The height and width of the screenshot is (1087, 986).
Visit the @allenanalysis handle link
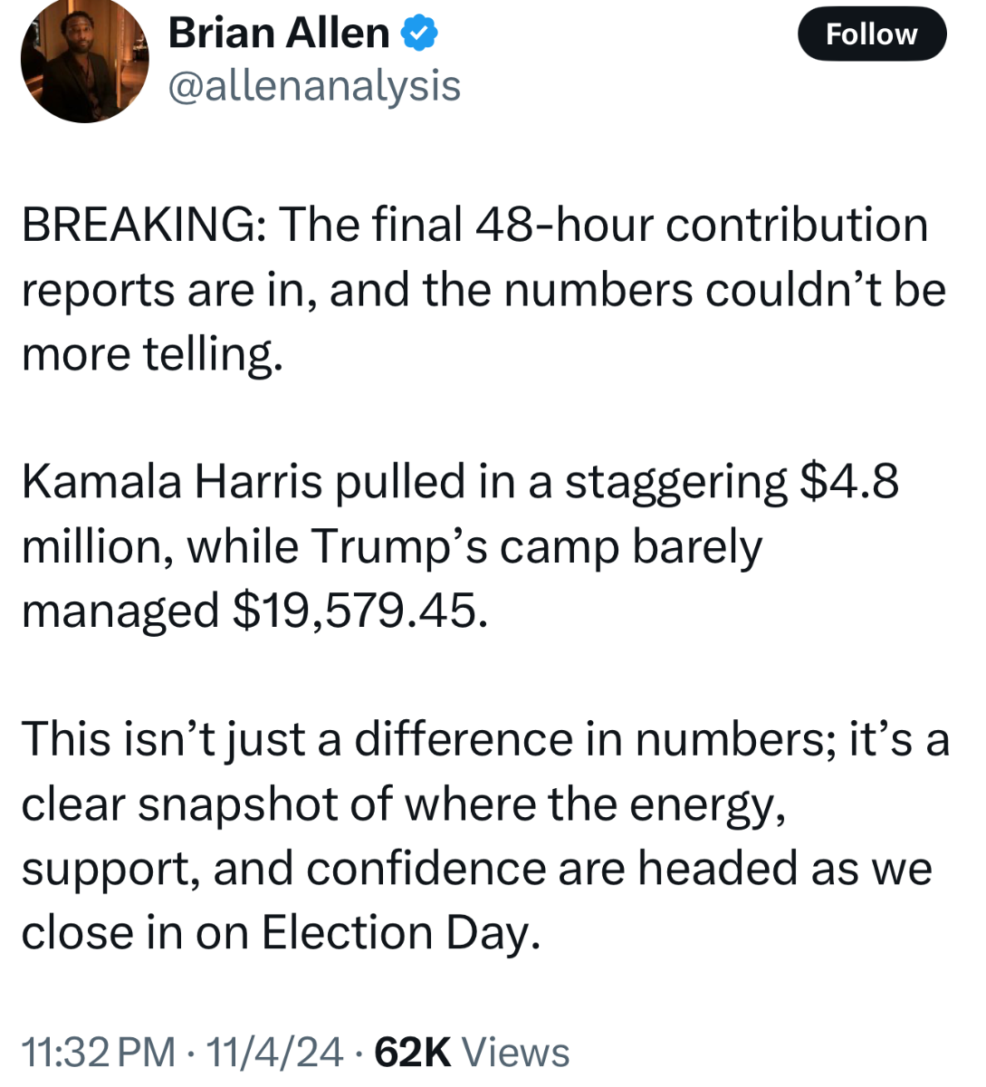pos(315,86)
